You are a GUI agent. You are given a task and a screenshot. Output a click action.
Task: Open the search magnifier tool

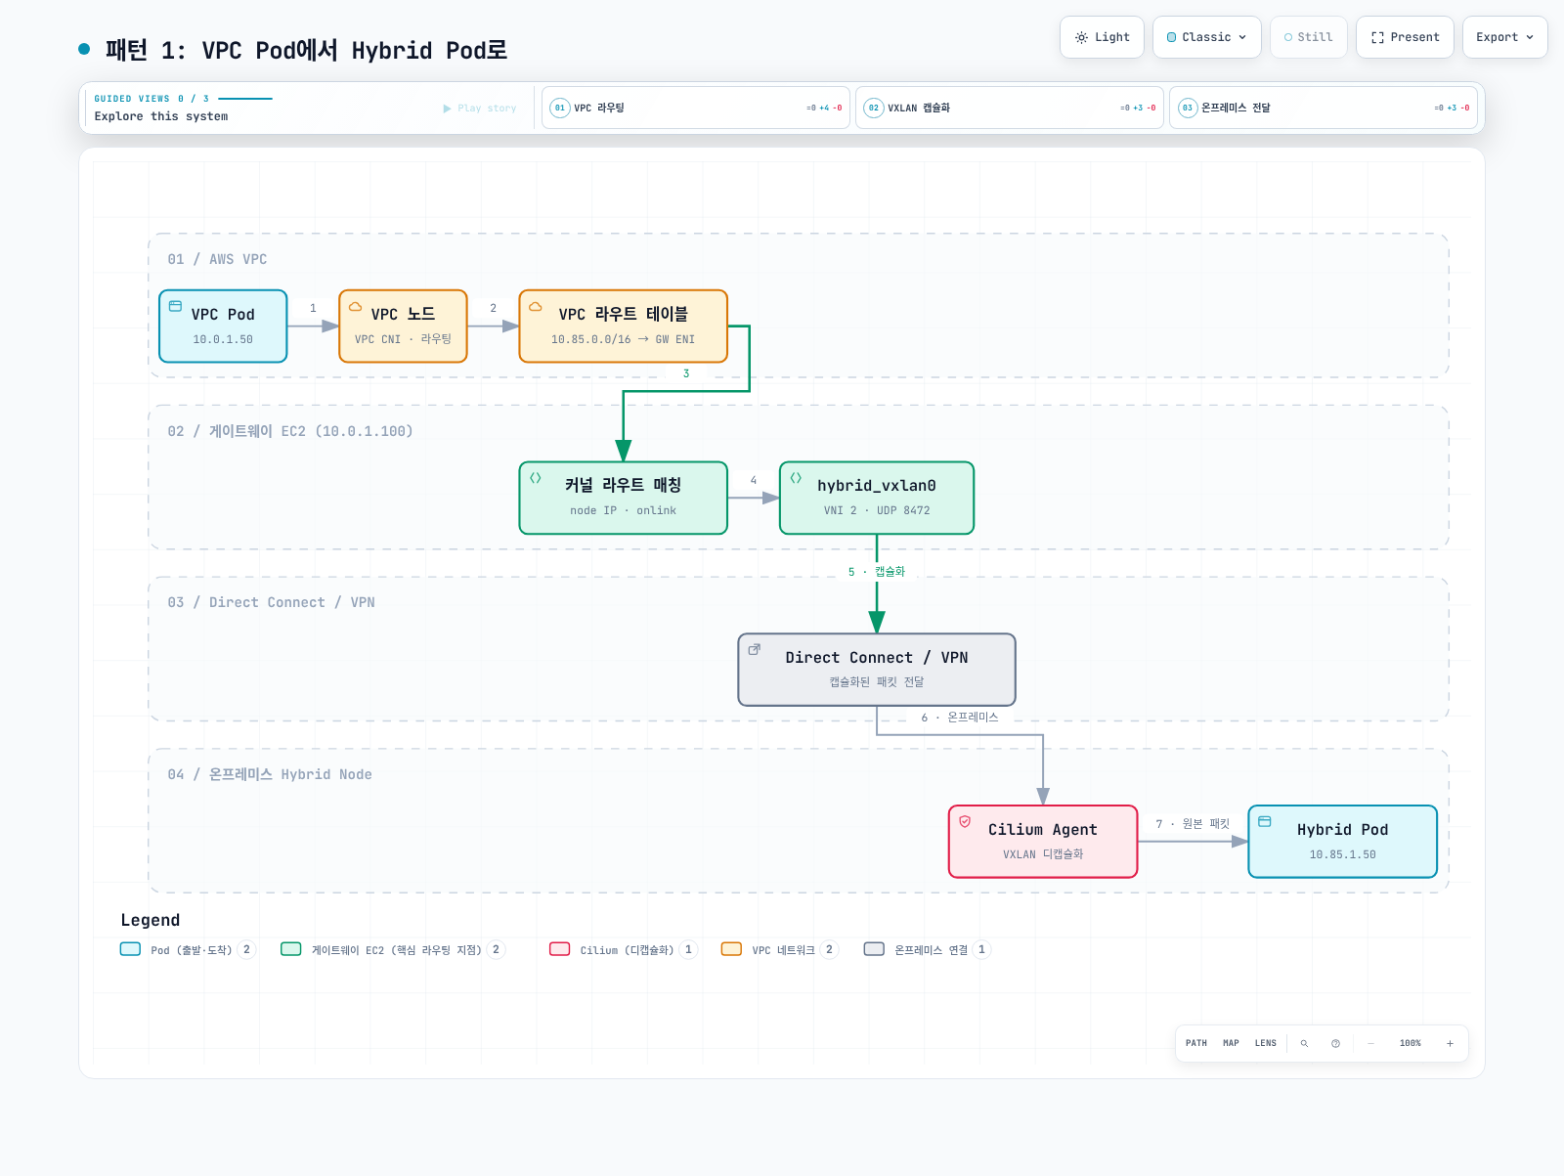(x=1304, y=1043)
